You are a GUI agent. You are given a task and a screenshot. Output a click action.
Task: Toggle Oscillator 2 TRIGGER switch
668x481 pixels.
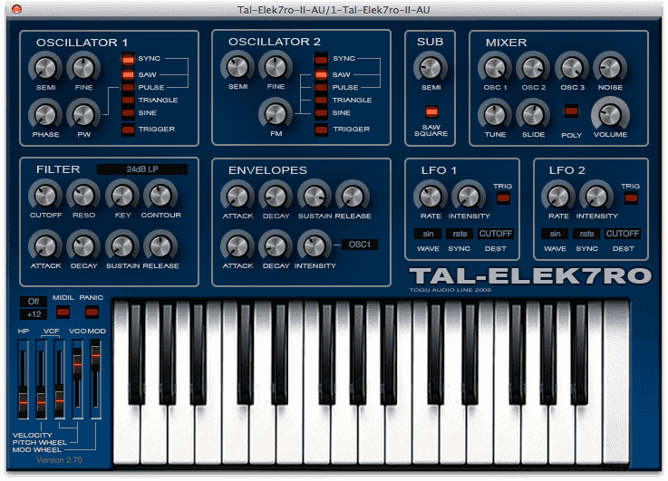321,130
